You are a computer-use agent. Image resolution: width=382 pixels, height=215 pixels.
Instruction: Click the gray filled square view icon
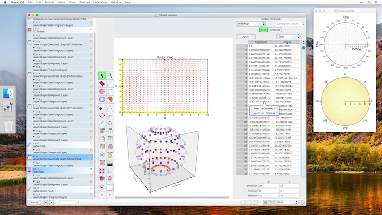pyautogui.click(x=265, y=202)
